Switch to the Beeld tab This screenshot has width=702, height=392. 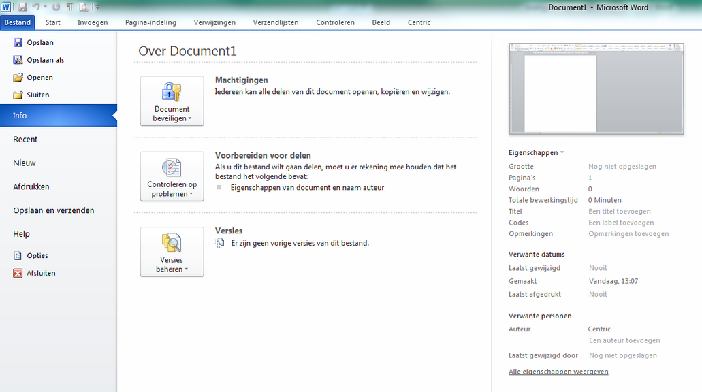(x=381, y=22)
